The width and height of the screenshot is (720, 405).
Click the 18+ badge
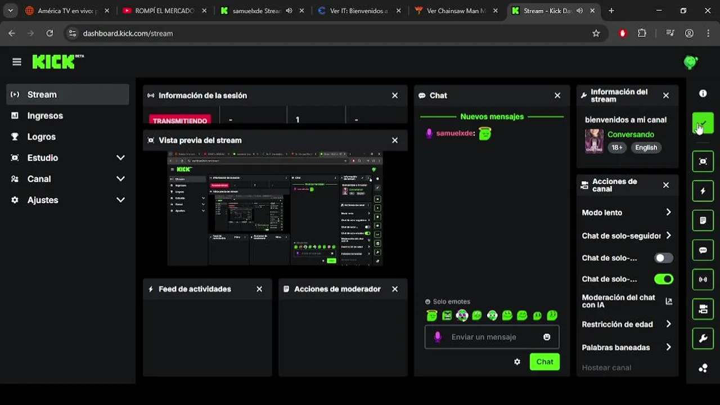[617, 147]
